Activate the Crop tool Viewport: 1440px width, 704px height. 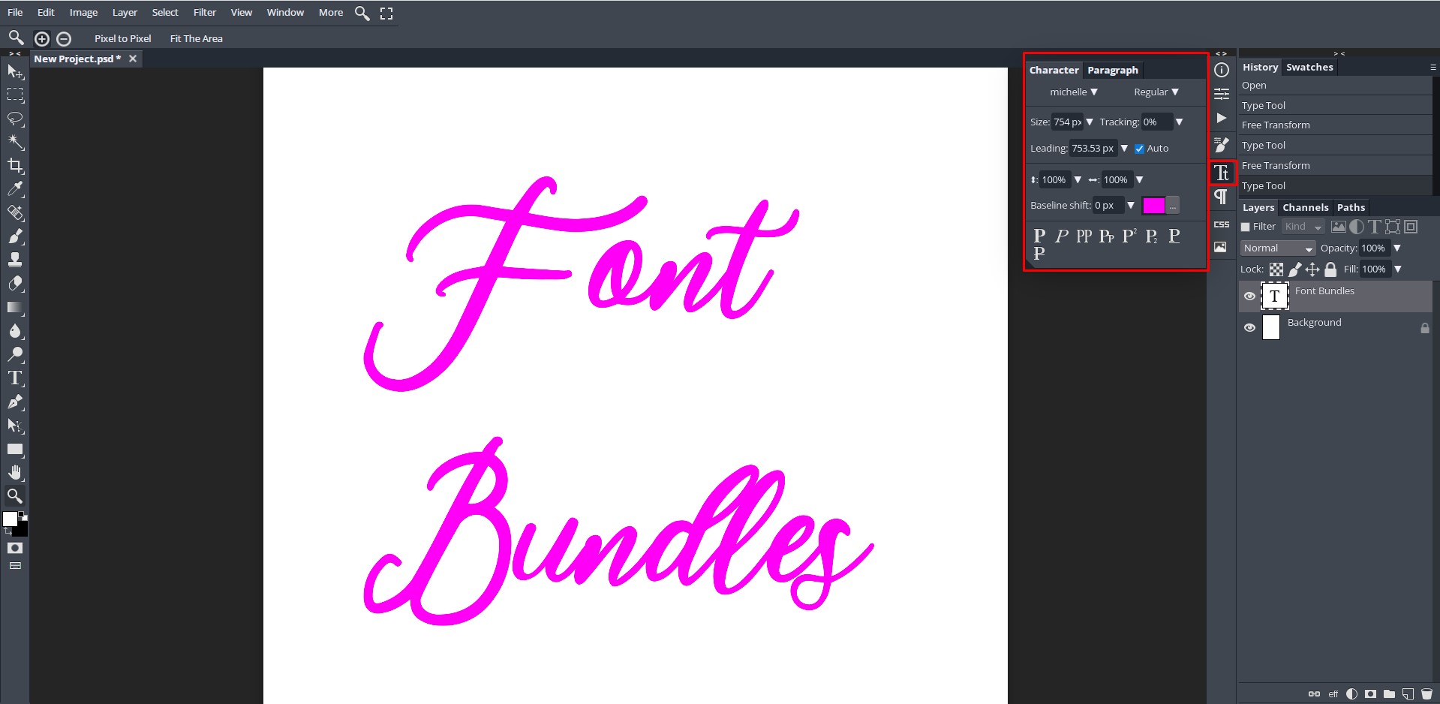pyautogui.click(x=15, y=165)
